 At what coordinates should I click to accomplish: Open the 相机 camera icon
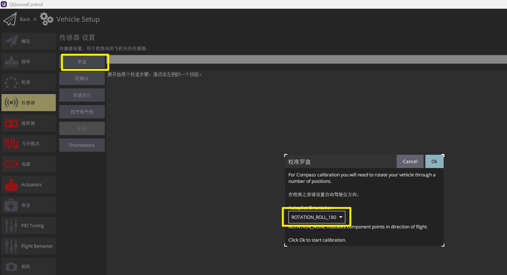click(11, 267)
